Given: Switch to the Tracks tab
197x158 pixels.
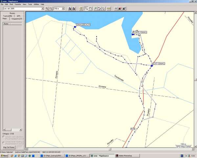Looking at the screenshot, I should (x=7, y=16).
